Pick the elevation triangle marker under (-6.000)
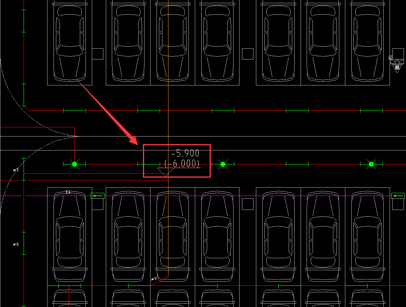Viewport: 406px width, 307px height. coord(166,172)
